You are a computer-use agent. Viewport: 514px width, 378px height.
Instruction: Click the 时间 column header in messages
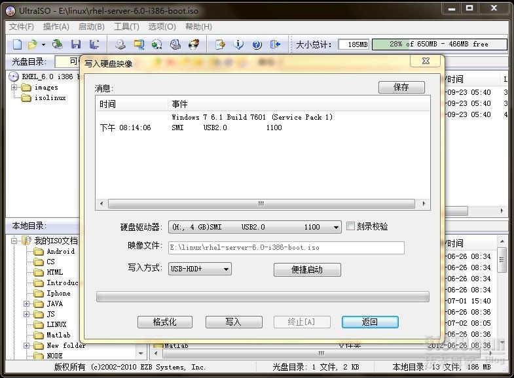point(132,104)
